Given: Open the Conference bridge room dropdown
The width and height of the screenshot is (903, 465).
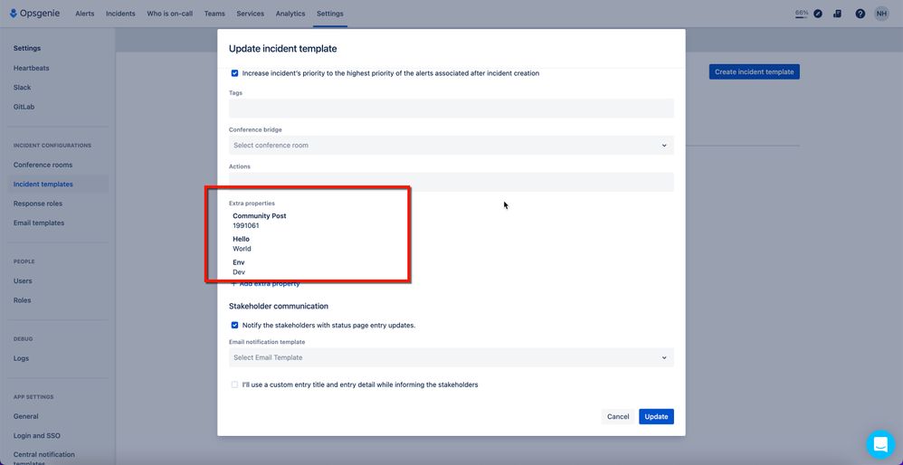Looking at the screenshot, I should pyautogui.click(x=451, y=145).
